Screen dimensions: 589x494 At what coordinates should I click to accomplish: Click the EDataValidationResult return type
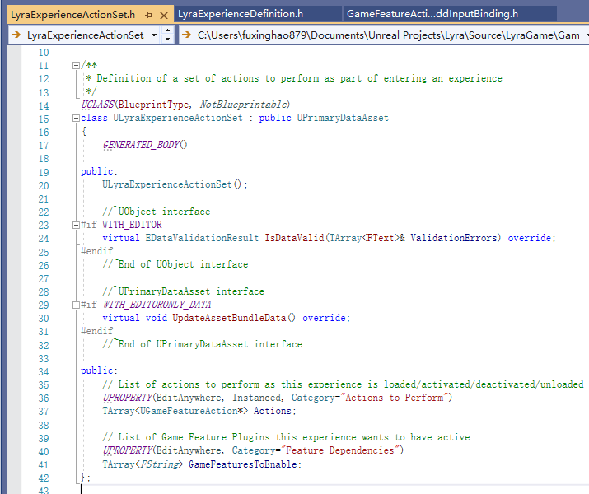tap(202, 238)
